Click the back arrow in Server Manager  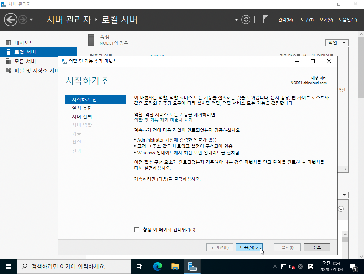(x=10, y=20)
